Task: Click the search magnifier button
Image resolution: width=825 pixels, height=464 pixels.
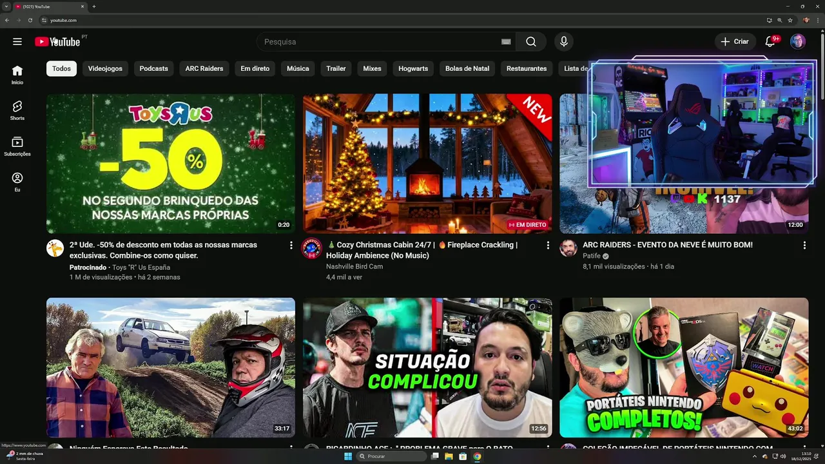Action: (x=530, y=41)
